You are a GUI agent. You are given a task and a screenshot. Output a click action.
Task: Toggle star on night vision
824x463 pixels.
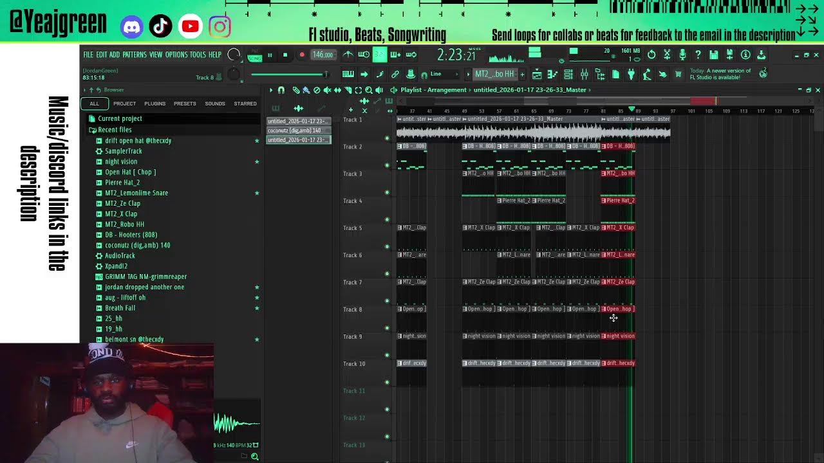coord(257,161)
